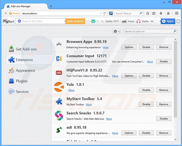
Task: Expand the address bar history dropdown
Action: (x=101, y=13)
